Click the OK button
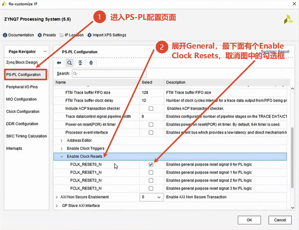This screenshot has width=299, height=230. (x=249, y=220)
